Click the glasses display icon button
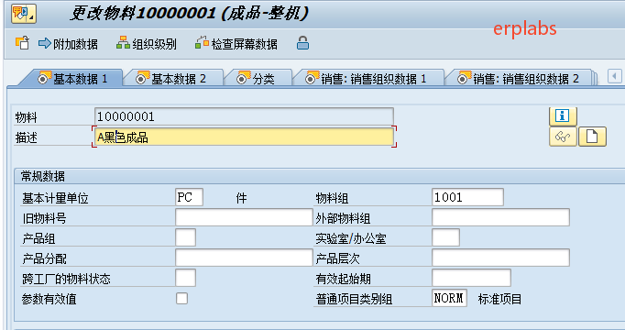This screenshot has height=330, width=625. coord(563,137)
